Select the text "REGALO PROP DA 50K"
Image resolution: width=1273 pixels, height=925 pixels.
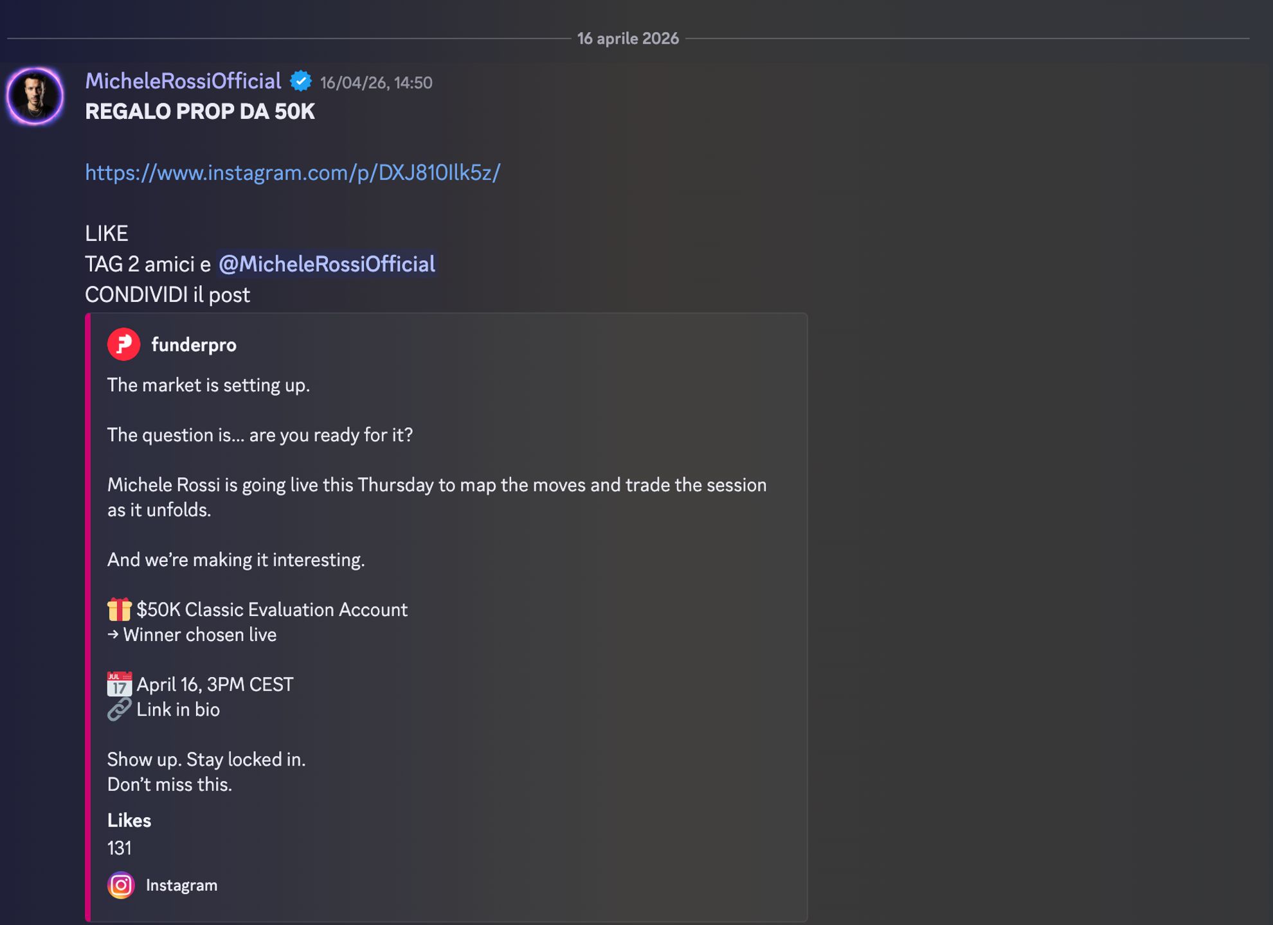pyautogui.click(x=200, y=112)
